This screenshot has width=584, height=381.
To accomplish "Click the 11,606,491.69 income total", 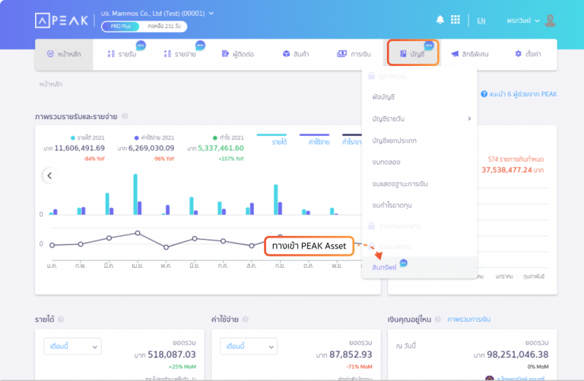I will click(79, 148).
